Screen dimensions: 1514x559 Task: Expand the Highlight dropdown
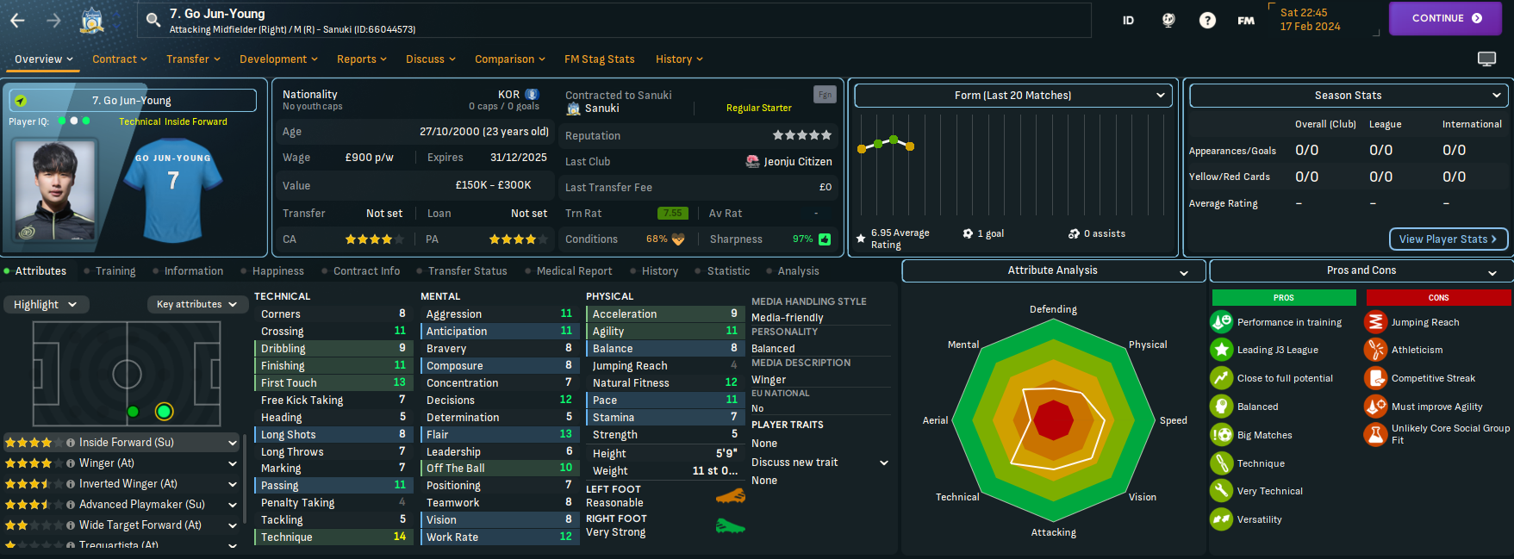[x=45, y=305]
